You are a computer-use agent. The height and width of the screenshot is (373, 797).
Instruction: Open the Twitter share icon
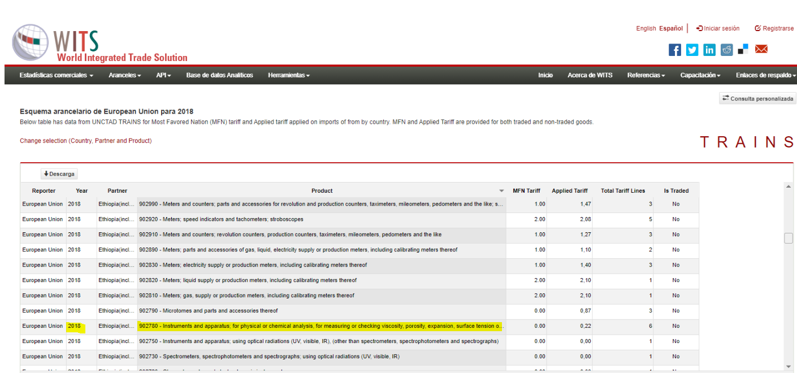point(692,50)
